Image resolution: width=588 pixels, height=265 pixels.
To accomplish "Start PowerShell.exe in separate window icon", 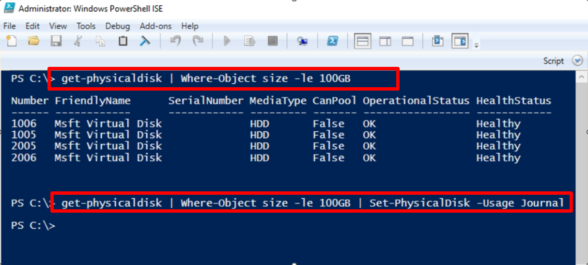I will tap(332, 41).
